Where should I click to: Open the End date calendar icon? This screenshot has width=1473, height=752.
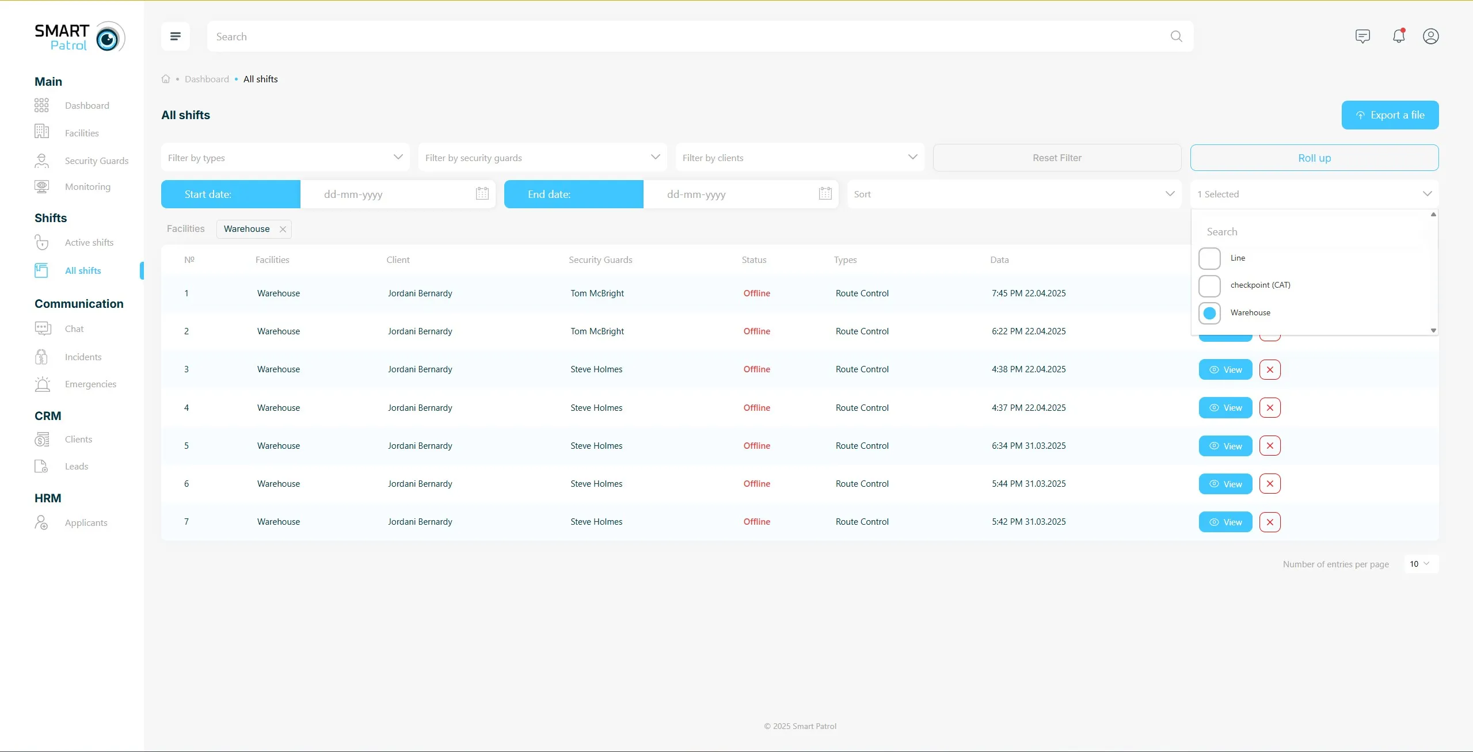825,194
